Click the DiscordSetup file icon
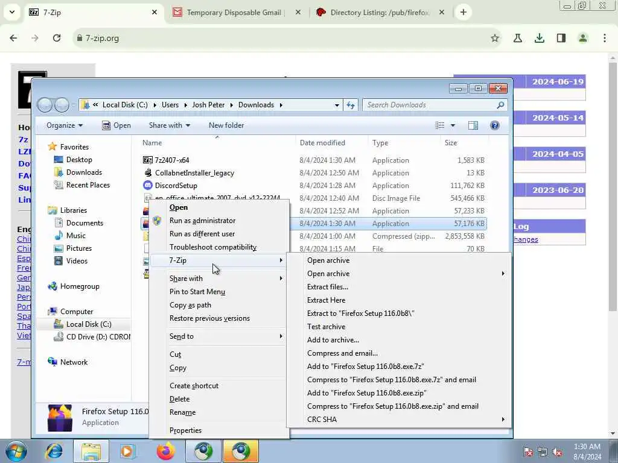Viewport: 618px width, 463px height. 148,186
